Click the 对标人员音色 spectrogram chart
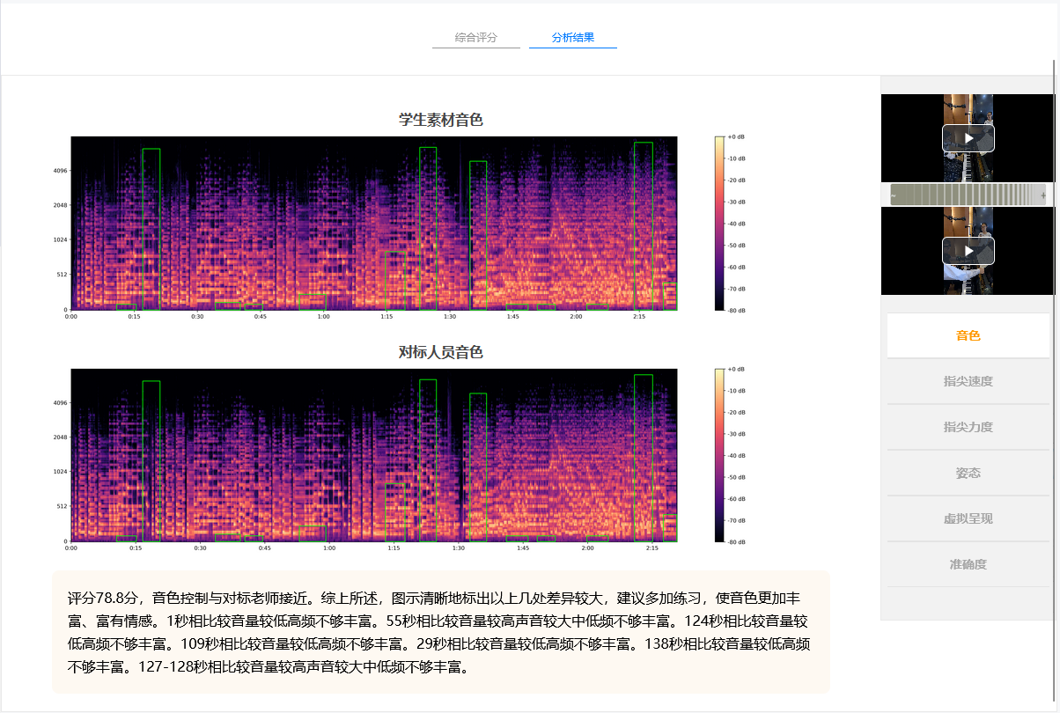Screen dimensions: 1060x713 pyautogui.click(x=374, y=455)
